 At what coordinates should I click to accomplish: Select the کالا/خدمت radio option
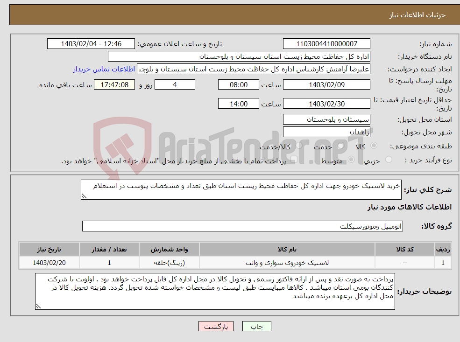[x=299, y=146]
